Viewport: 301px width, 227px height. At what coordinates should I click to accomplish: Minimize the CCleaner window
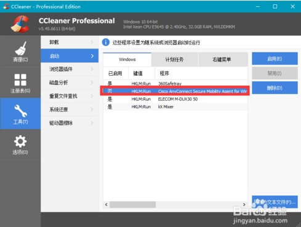coord(258,6)
